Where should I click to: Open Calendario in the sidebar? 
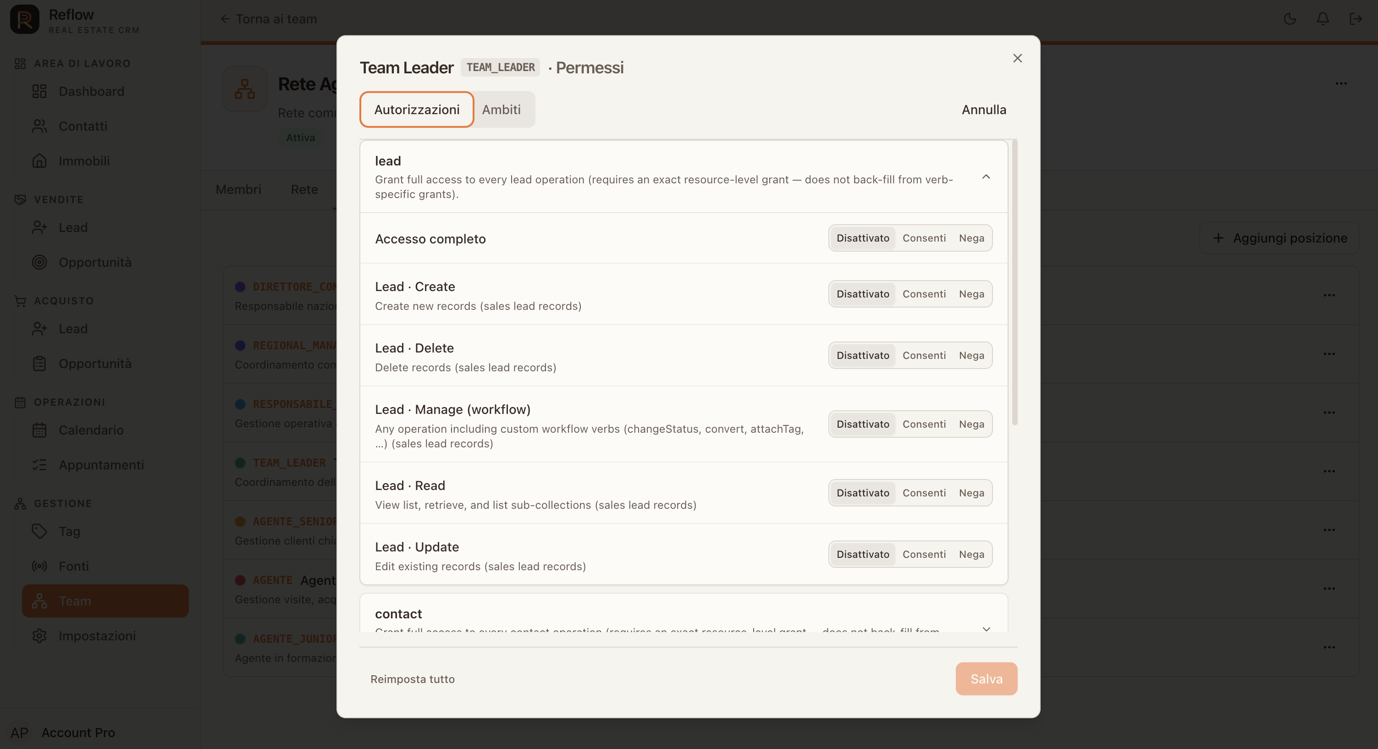[105, 430]
